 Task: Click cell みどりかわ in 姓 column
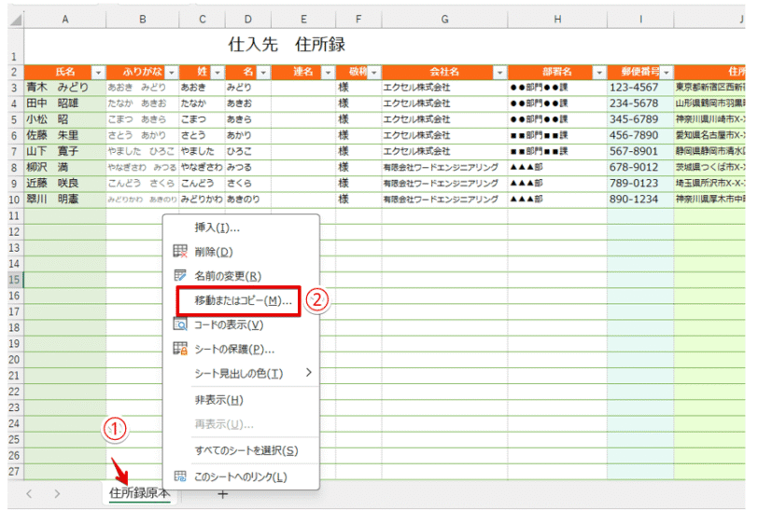[x=202, y=199]
